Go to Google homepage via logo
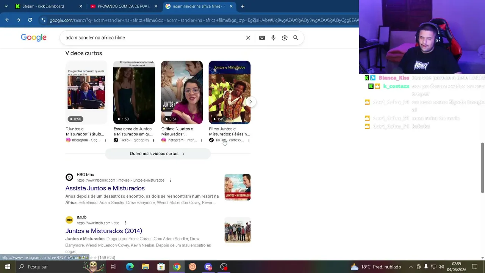This screenshot has width=485, height=273. [x=34, y=38]
